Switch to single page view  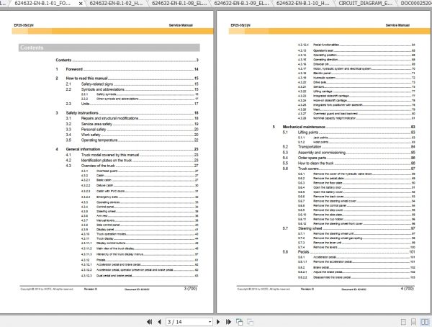[403, 322]
